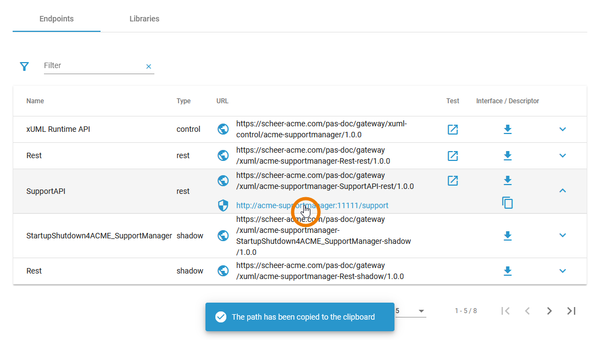Screen dimensions: 595x340
Task: Expand the Rest rest row
Action: (563, 155)
